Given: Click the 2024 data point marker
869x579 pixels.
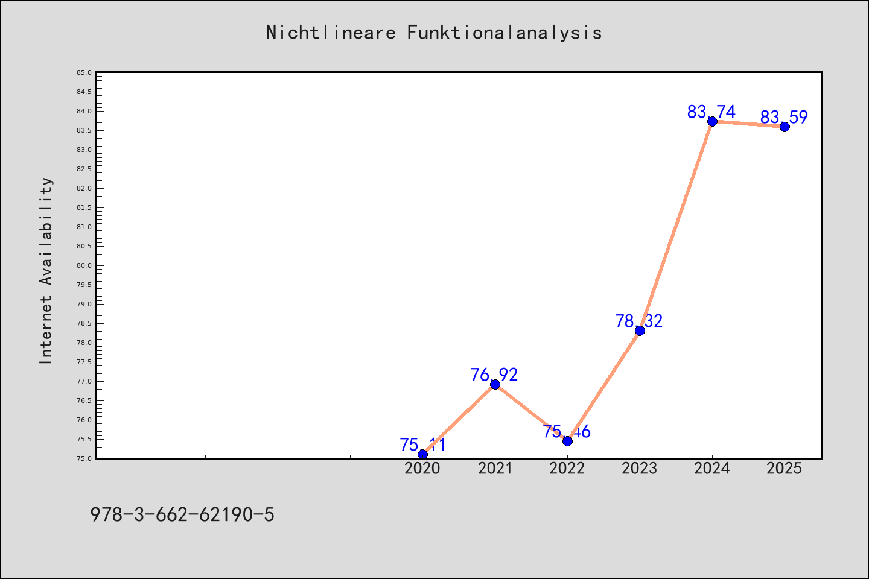Looking at the screenshot, I should (x=712, y=121).
